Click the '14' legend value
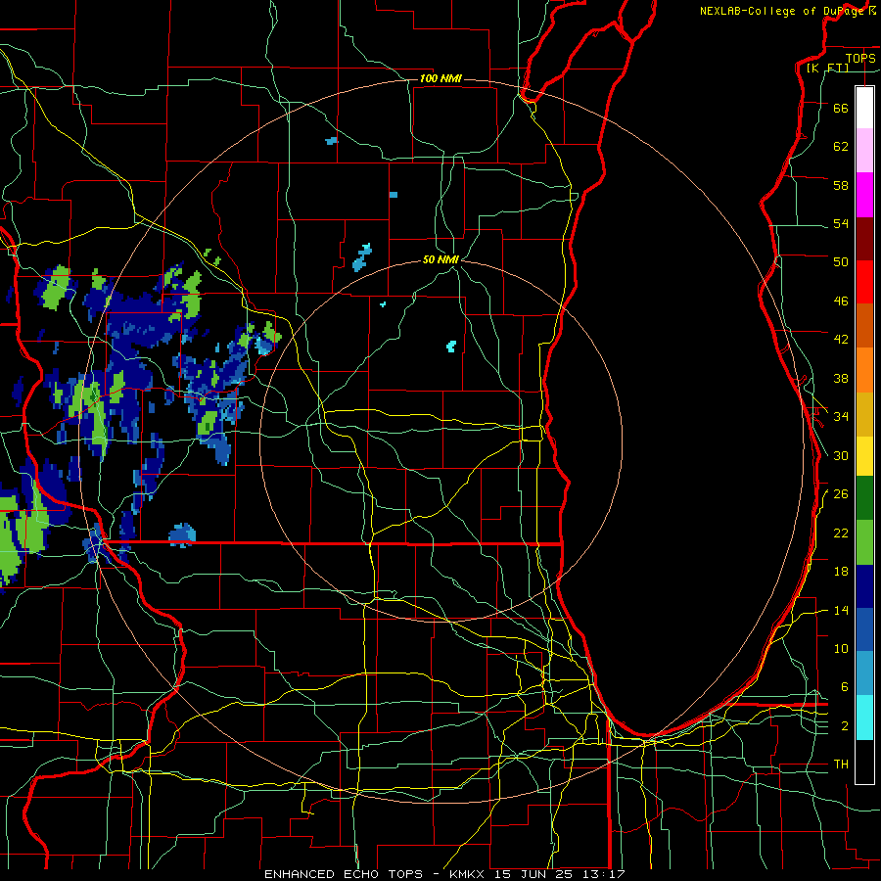Screen dimensions: 881x881 841,610
